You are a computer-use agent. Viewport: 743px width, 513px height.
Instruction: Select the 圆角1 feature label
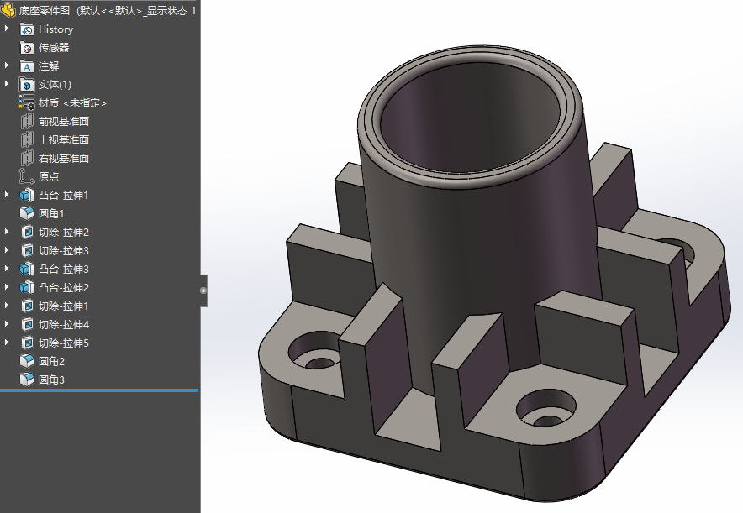point(51,214)
